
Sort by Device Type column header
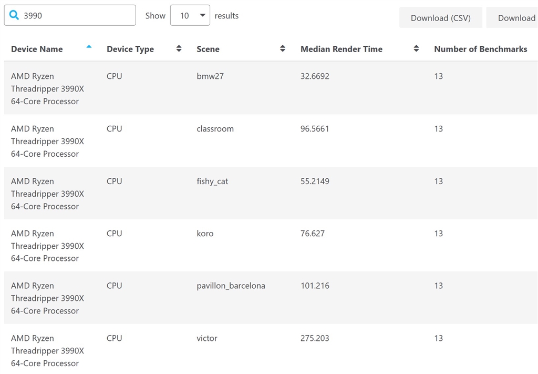click(x=130, y=49)
